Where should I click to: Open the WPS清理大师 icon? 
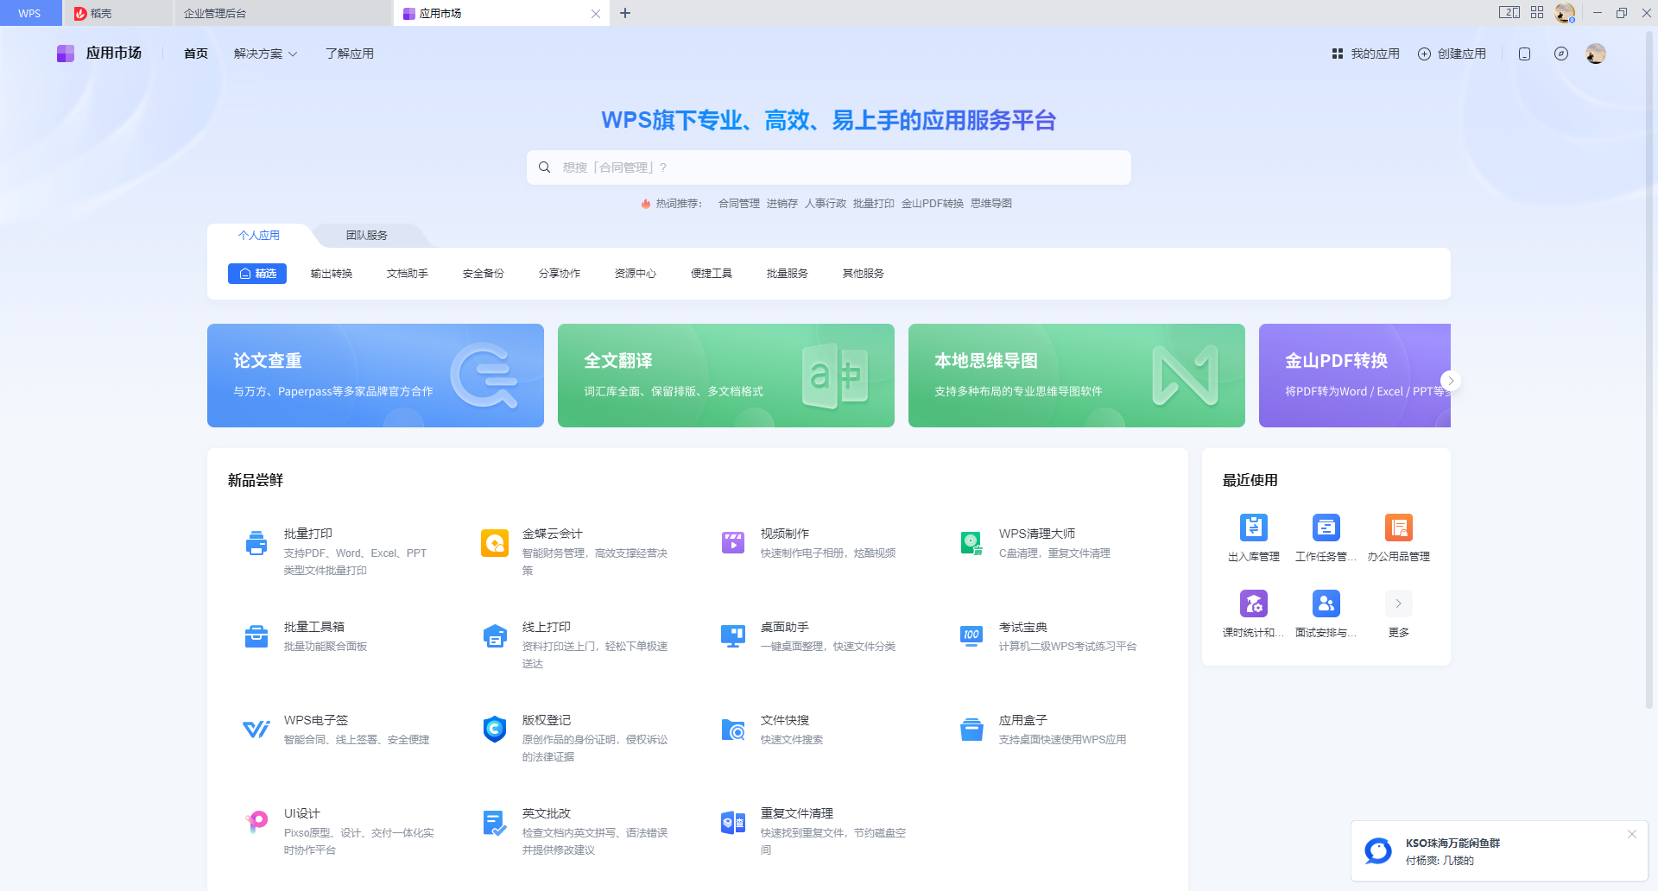click(x=971, y=543)
